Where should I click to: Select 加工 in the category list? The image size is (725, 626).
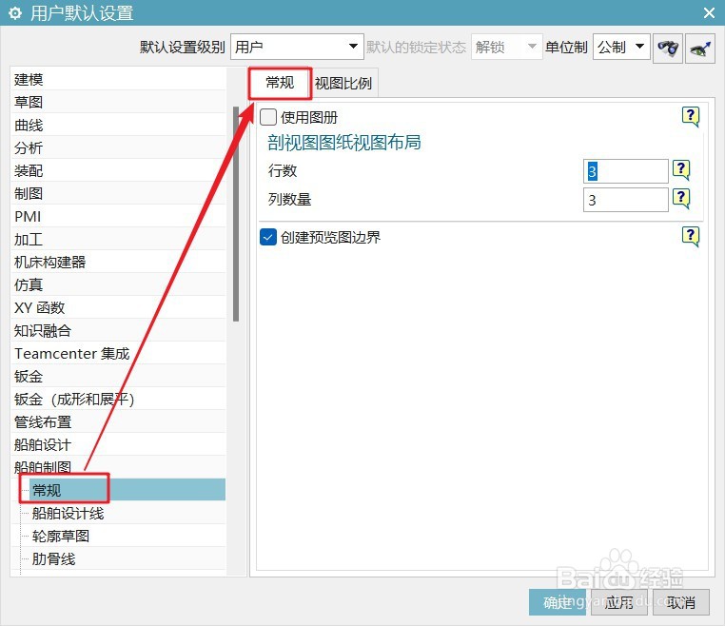click(x=118, y=240)
